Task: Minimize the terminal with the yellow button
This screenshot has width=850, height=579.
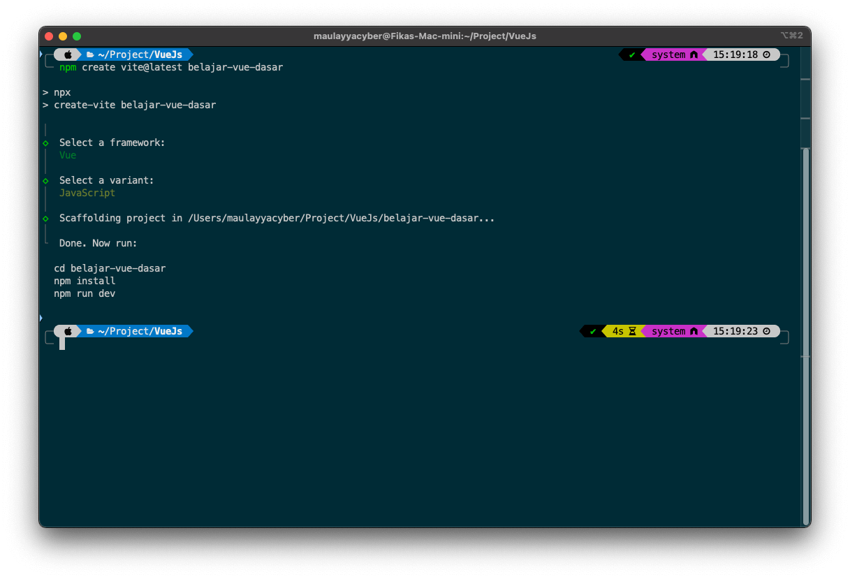Action: [x=63, y=36]
